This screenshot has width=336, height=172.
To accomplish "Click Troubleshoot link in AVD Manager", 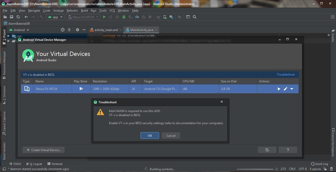I will [286, 75].
